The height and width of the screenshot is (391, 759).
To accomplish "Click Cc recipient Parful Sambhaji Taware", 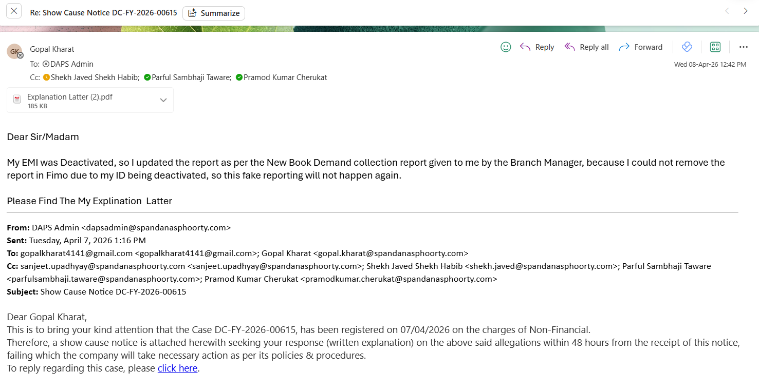I will [191, 77].
